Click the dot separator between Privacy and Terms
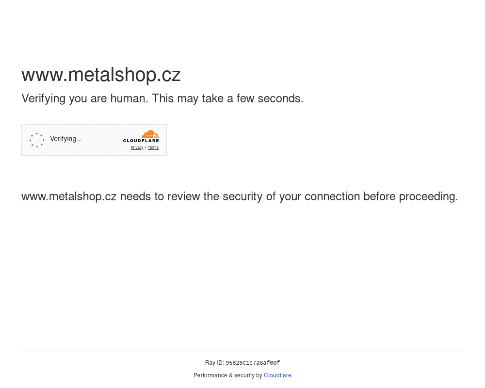This screenshot has width=485, height=388. click(x=145, y=147)
